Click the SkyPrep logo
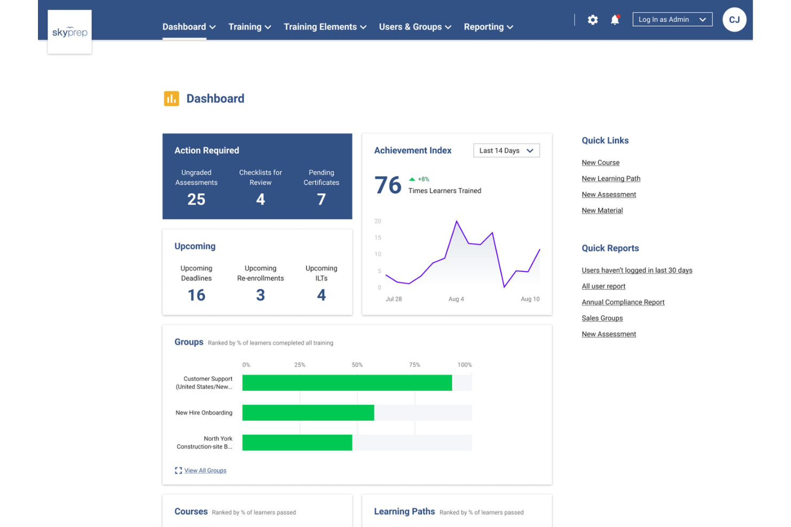The width and height of the screenshot is (791, 527). tap(69, 32)
